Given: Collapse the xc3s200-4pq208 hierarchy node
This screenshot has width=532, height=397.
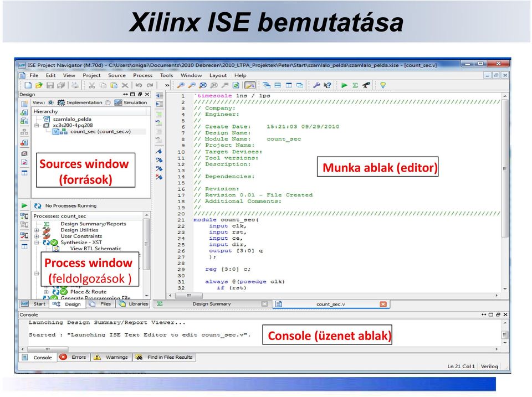Looking at the screenshot, I should click(x=37, y=125).
